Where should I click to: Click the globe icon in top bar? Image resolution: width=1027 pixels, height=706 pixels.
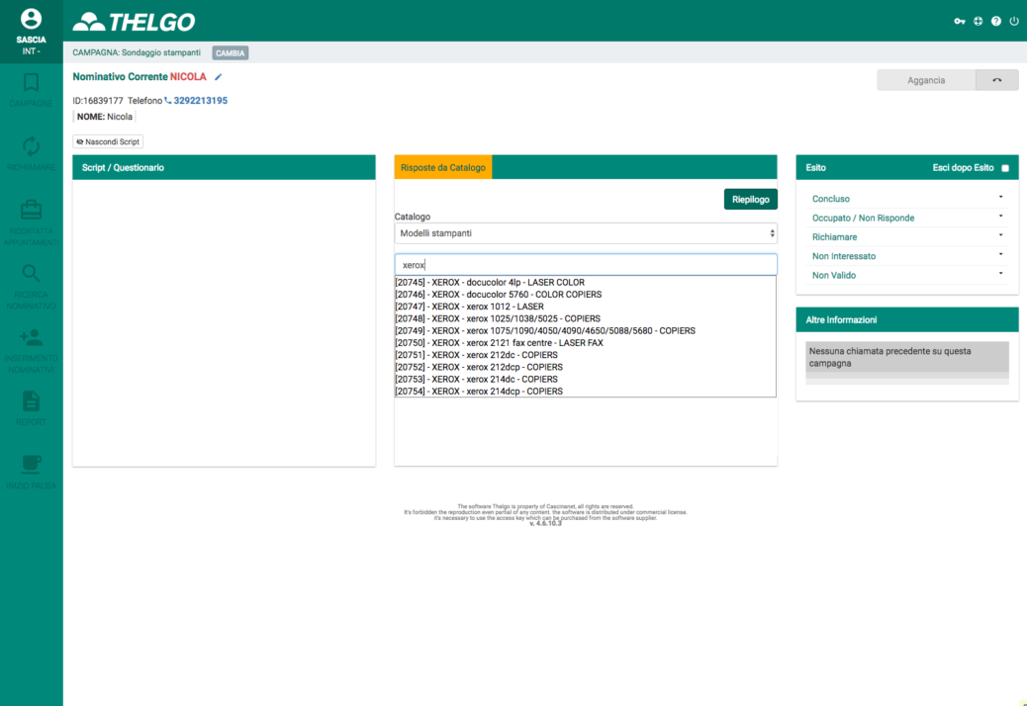click(978, 21)
